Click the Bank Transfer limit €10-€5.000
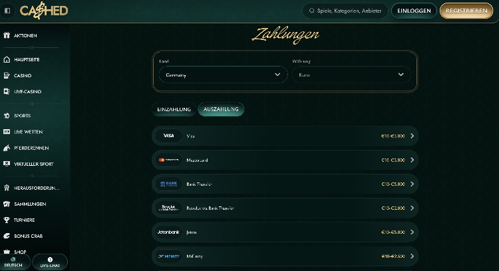Viewport: 499px width, 271px height. (x=393, y=184)
